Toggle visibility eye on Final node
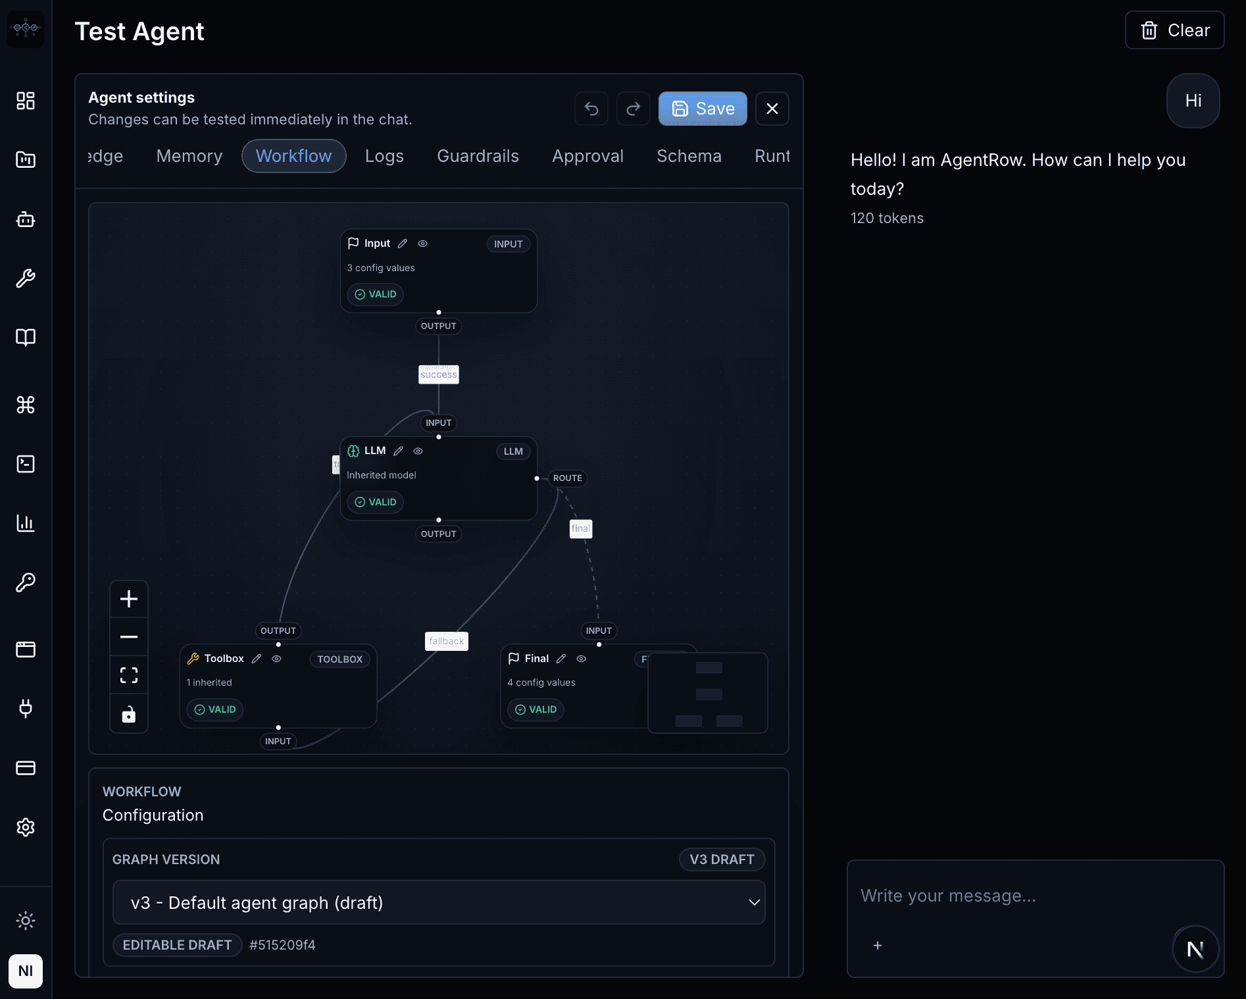Viewport: 1246px width, 999px height. point(582,659)
